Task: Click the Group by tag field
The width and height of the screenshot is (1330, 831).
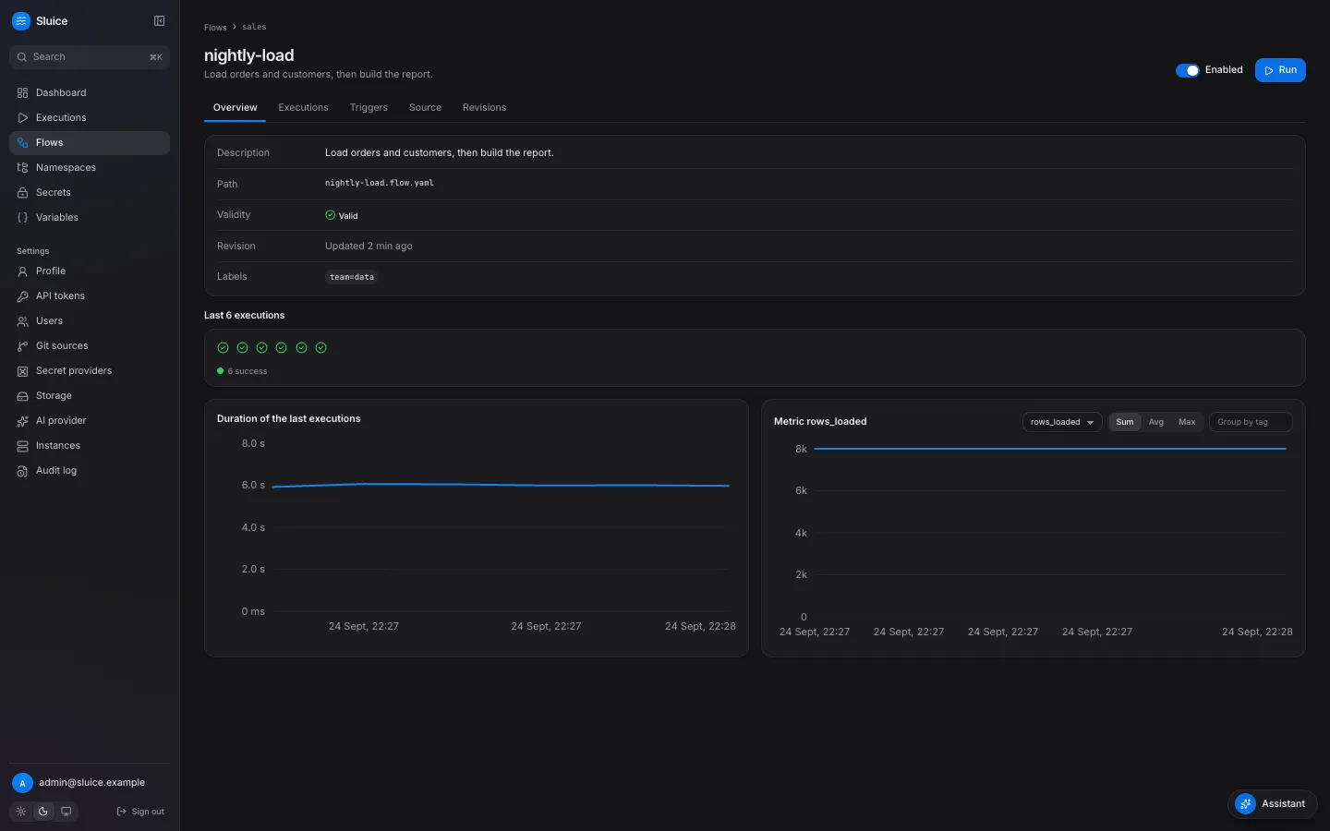Action: coord(1251,422)
